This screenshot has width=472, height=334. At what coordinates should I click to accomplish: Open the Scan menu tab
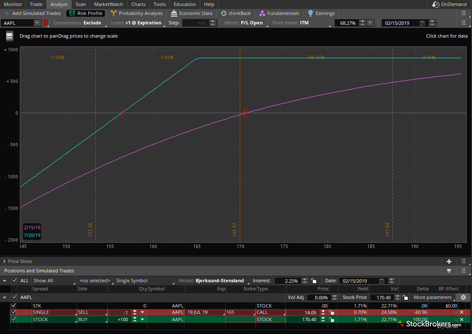pos(81,4)
